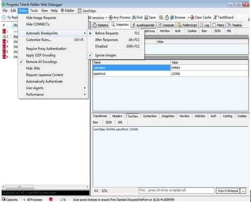Open the Help menu
The image size is (251, 202).
tap(54, 11)
